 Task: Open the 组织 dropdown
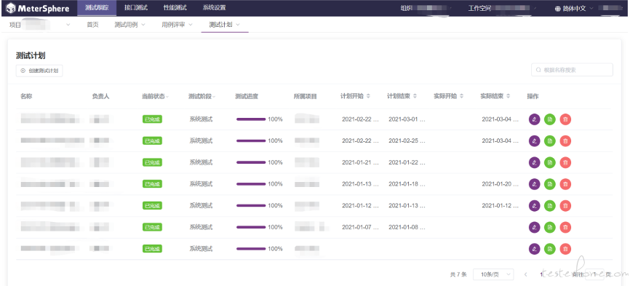click(426, 9)
